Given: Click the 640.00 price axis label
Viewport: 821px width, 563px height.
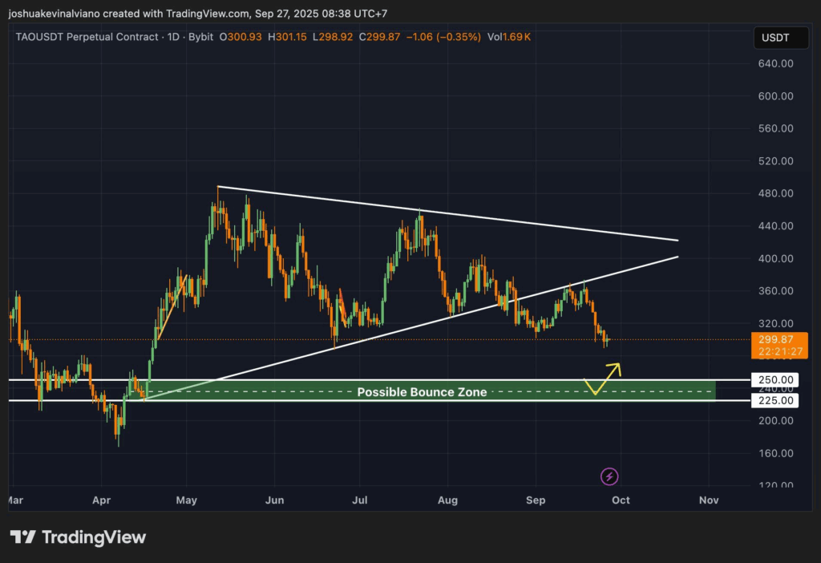Looking at the screenshot, I should click(x=775, y=63).
